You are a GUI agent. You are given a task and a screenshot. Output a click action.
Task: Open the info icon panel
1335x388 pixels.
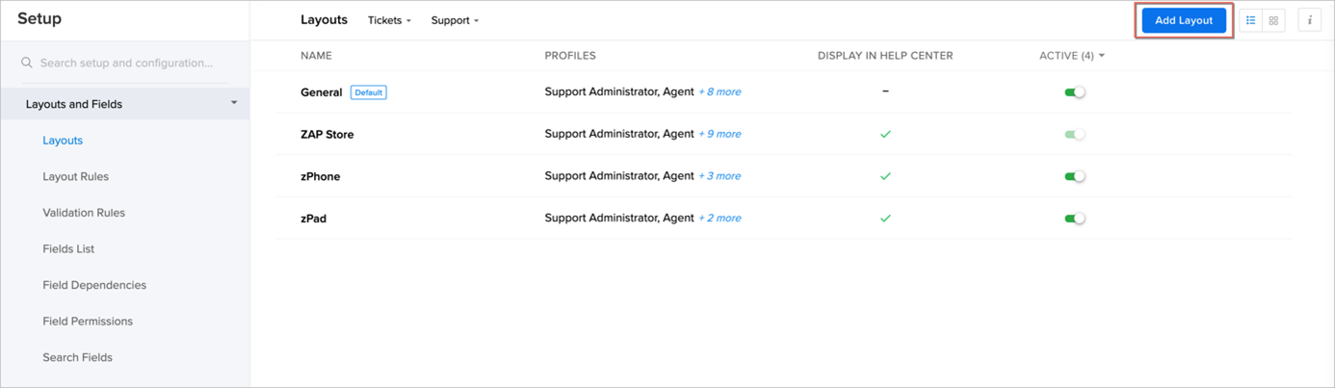(1309, 20)
